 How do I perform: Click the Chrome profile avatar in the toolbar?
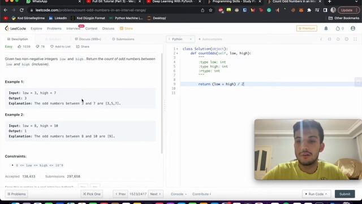click(333, 10)
